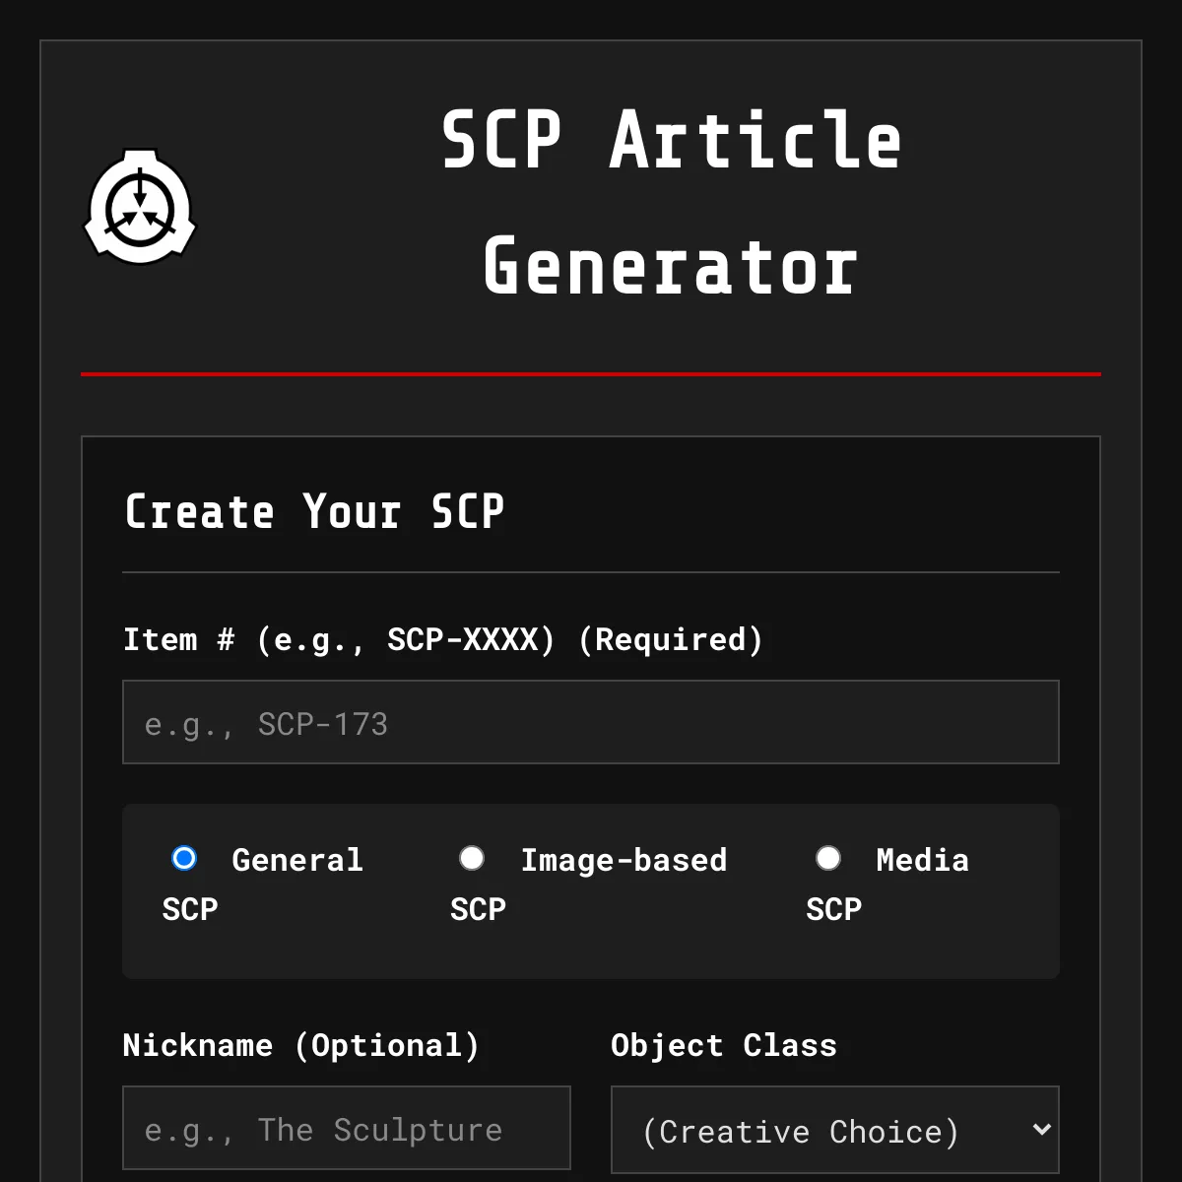The image size is (1182, 1182).
Task: Choose the Image-based SCP option
Action: pos(472,858)
